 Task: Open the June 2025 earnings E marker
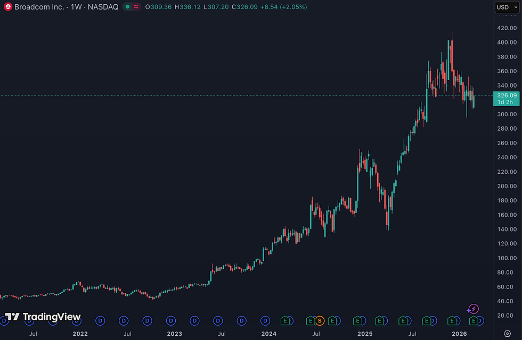tap(403, 321)
